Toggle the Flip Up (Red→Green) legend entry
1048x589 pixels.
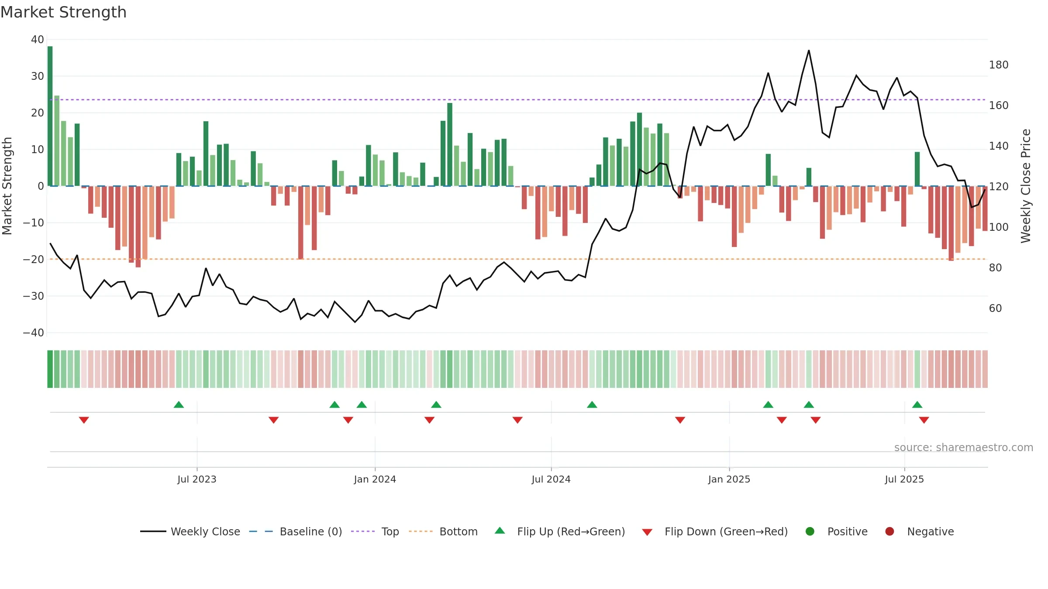tap(560, 531)
